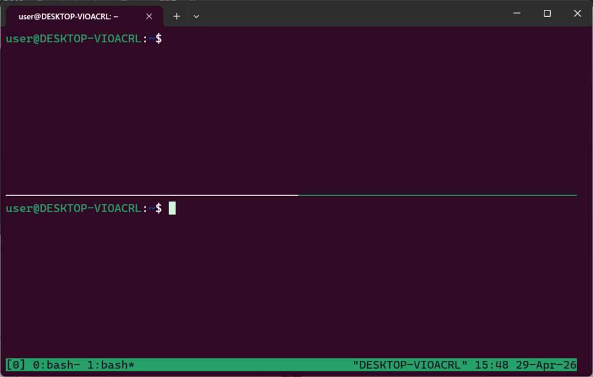Select tmux window 1:bash* in status bar
Screen dimensions: 593x377
(110, 365)
